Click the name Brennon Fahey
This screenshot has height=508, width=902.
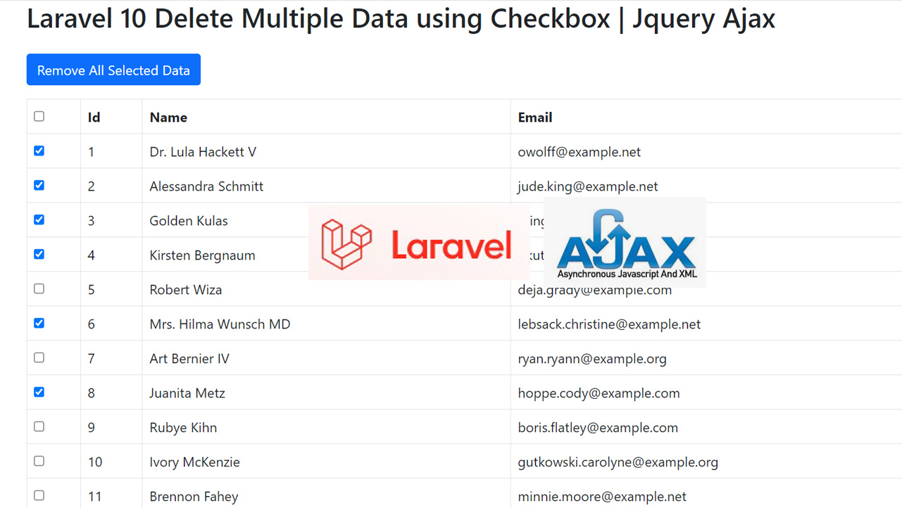tap(194, 497)
